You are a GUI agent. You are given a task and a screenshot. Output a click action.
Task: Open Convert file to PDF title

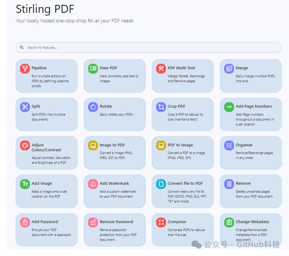click(x=185, y=184)
